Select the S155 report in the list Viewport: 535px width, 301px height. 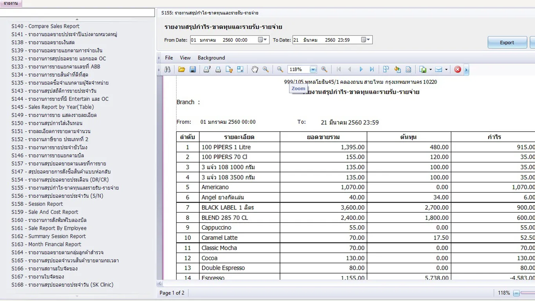pos(65,188)
